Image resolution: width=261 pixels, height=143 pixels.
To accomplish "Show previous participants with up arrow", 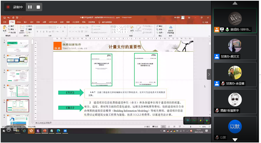I will click(x=235, y=3).
